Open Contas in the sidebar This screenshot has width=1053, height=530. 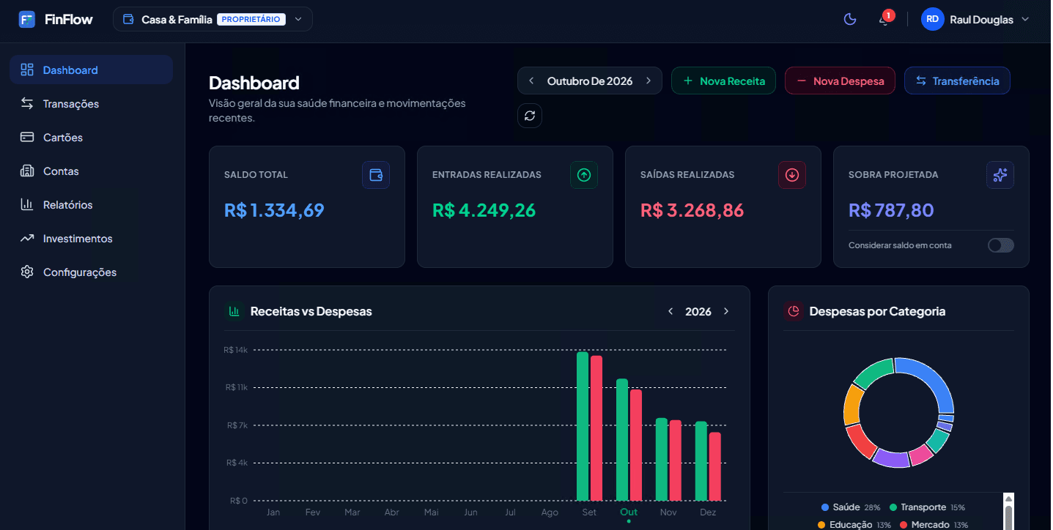[x=91, y=171]
